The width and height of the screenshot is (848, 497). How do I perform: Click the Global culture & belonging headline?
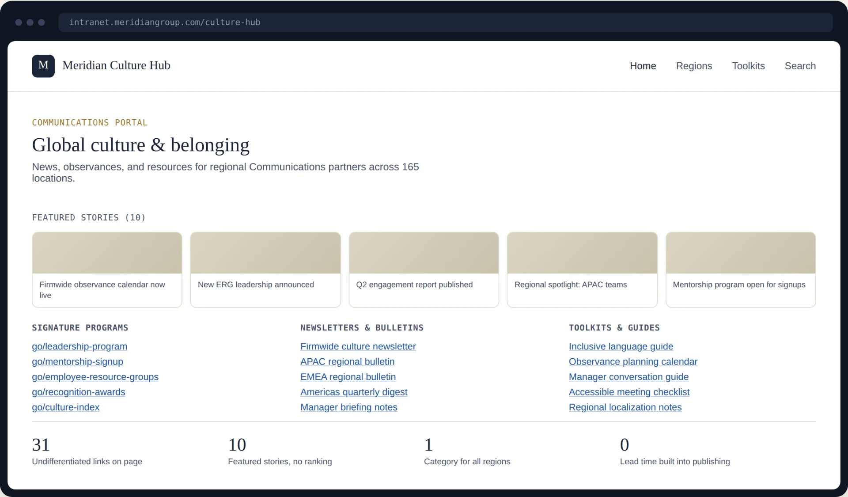click(x=140, y=145)
